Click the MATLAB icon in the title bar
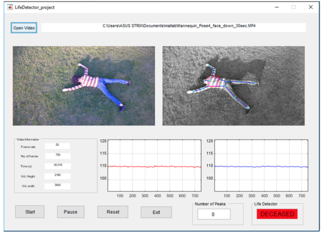The width and height of the screenshot is (323, 234). (10, 7)
